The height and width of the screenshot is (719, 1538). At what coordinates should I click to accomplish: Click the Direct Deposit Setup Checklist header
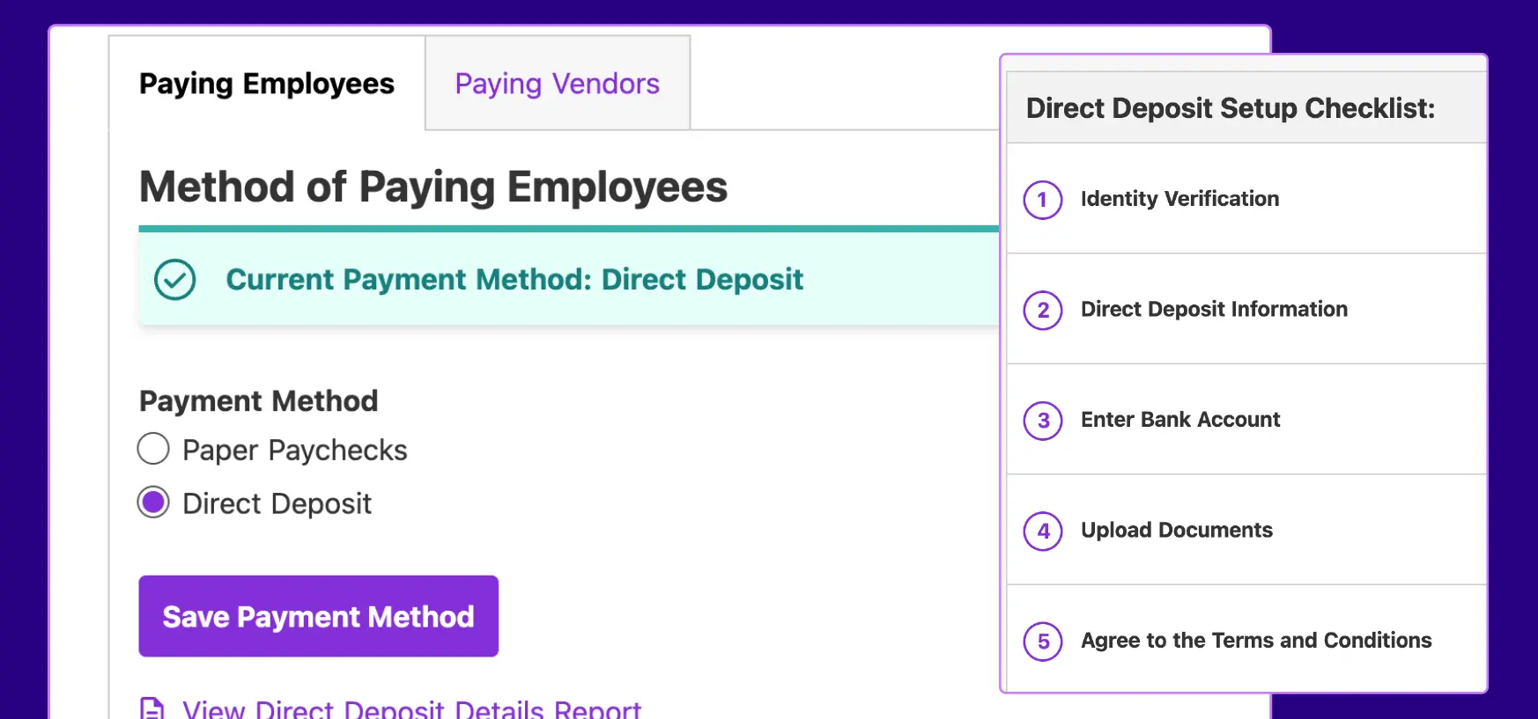click(1230, 108)
